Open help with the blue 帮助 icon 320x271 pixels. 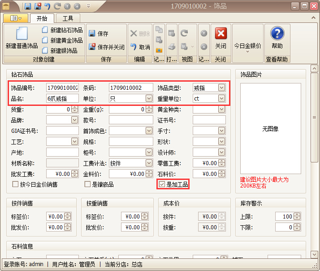coord(277,34)
